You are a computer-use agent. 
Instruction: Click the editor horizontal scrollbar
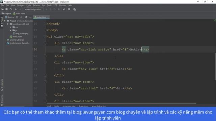tap(121, 103)
